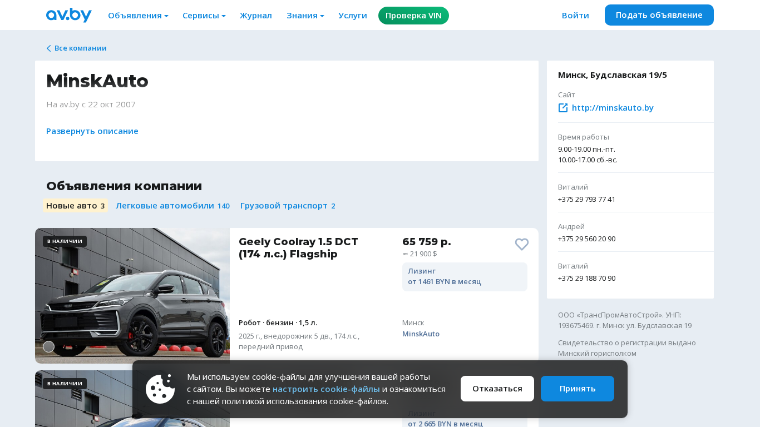Switch to the Легковые автомобили tab
The width and height of the screenshot is (760, 427).
click(x=173, y=206)
